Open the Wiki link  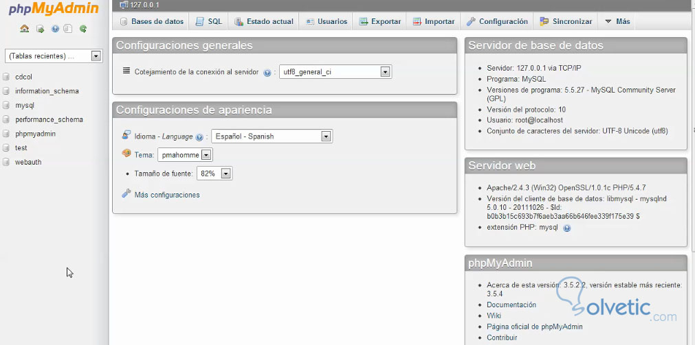tap(494, 316)
